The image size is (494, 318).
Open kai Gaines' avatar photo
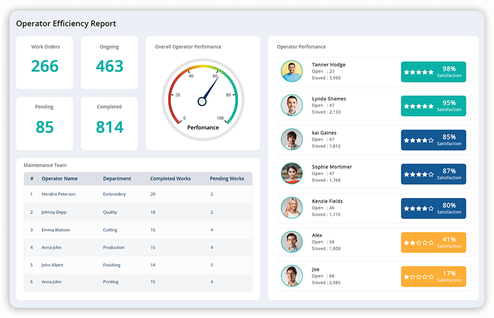[291, 139]
